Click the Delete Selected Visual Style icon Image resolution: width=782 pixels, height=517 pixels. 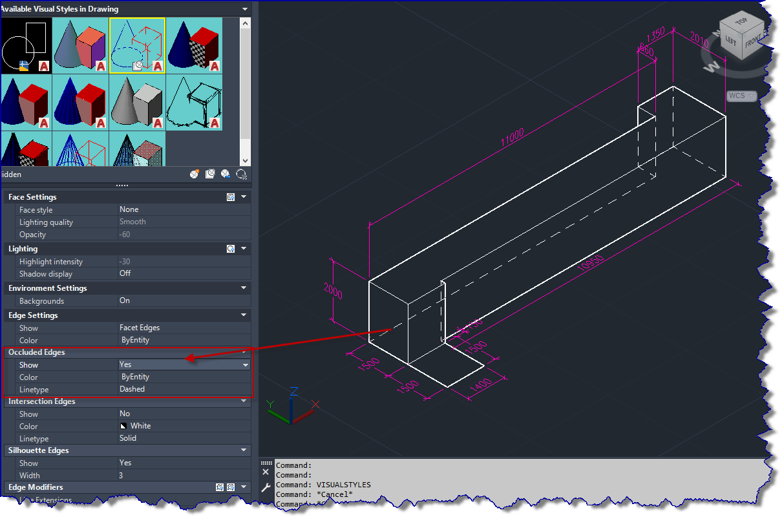[241, 173]
